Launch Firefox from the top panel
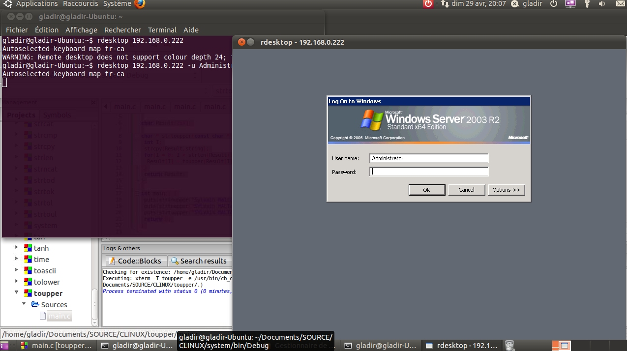This screenshot has height=351, width=627. point(140,4)
